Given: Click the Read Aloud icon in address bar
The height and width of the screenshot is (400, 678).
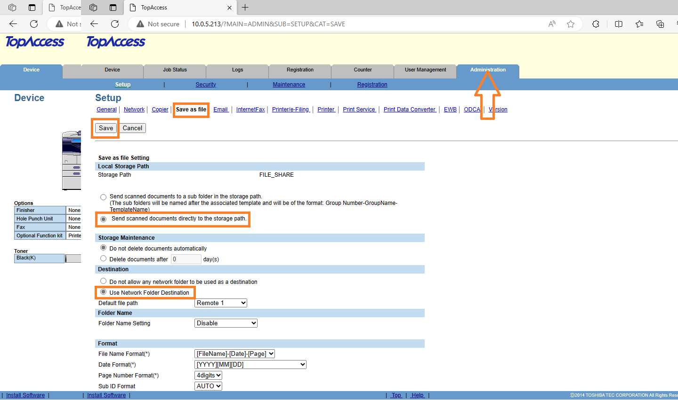Looking at the screenshot, I should click(552, 24).
